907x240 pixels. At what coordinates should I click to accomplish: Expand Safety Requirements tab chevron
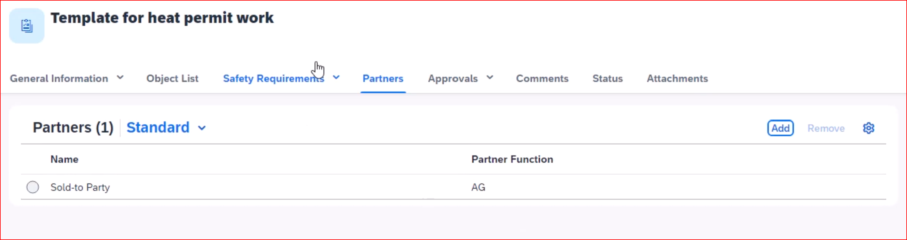click(x=336, y=78)
